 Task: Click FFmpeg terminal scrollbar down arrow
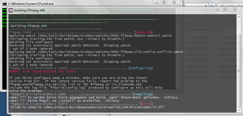coord(239,110)
